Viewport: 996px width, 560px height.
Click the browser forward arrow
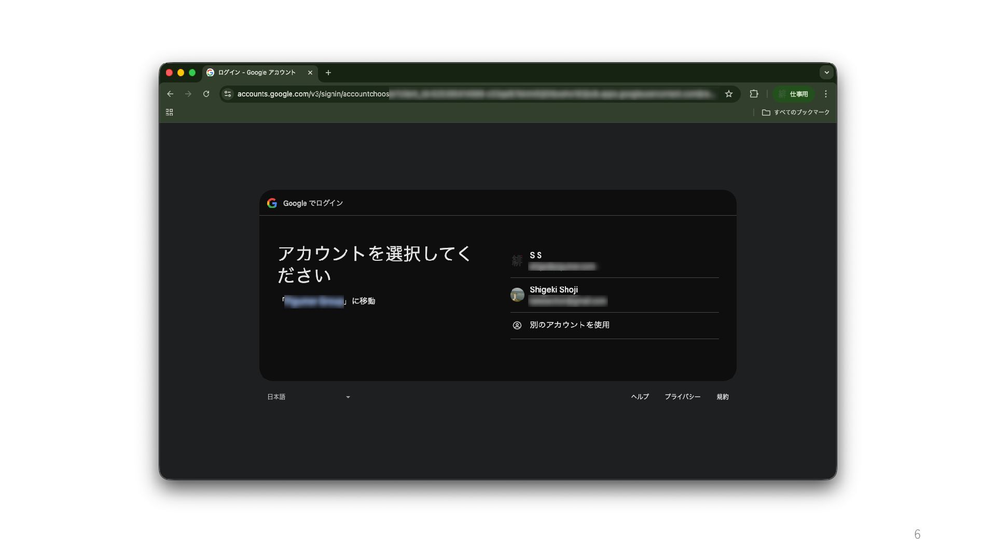pyautogui.click(x=188, y=94)
